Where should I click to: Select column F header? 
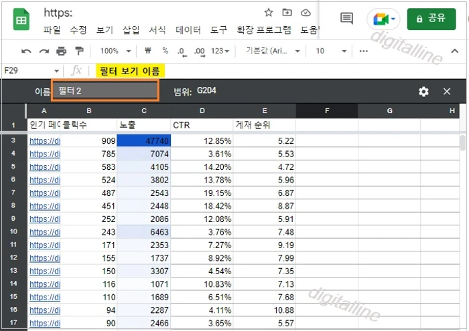pos(327,111)
